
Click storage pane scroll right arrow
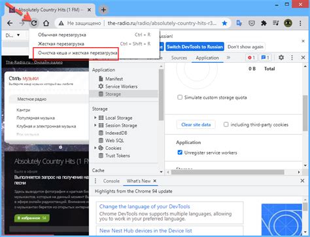pos(299,172)
